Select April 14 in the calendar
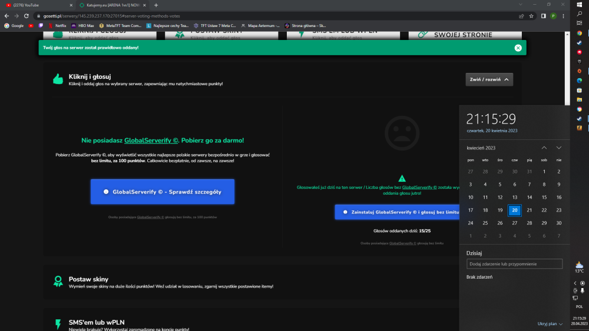This screenshot has height=331, width=589. pos(530,197)
